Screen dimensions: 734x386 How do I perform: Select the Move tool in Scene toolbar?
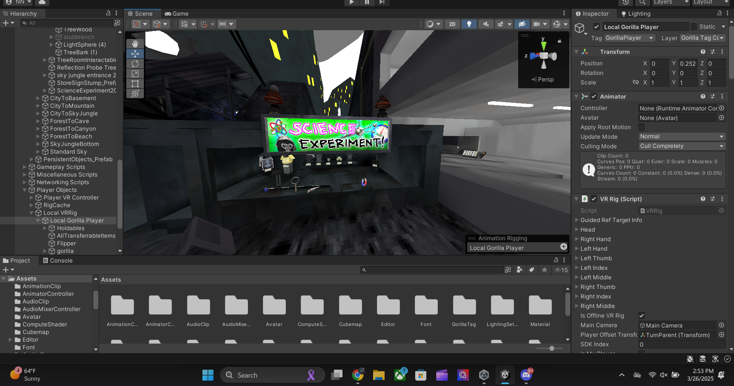(x=135, y=54)
